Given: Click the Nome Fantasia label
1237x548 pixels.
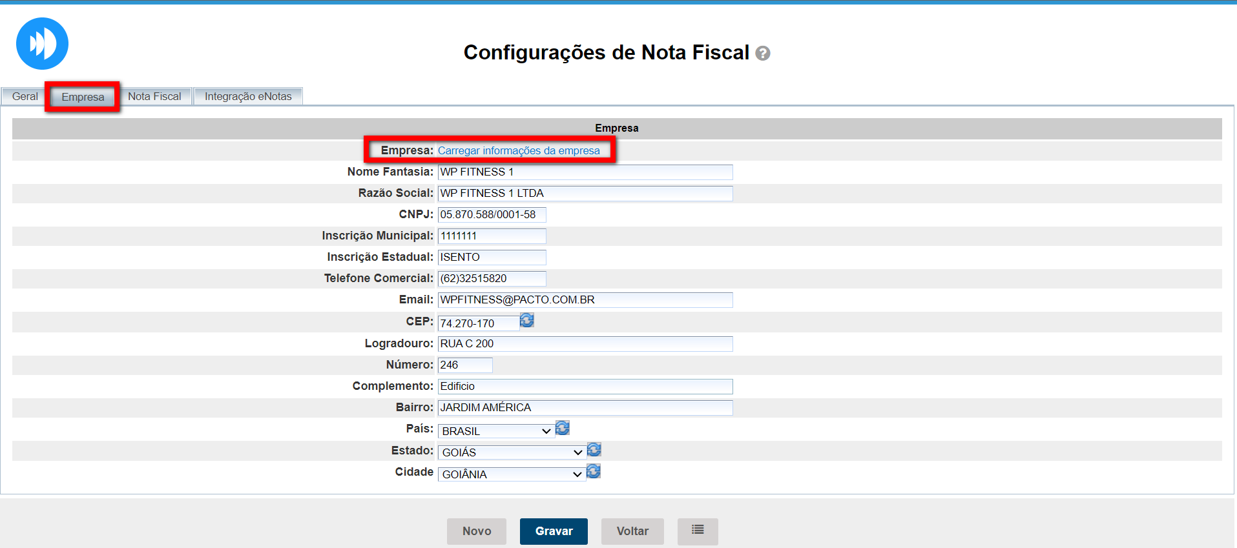Looking at the screenshot, I should tap(390, 172).
